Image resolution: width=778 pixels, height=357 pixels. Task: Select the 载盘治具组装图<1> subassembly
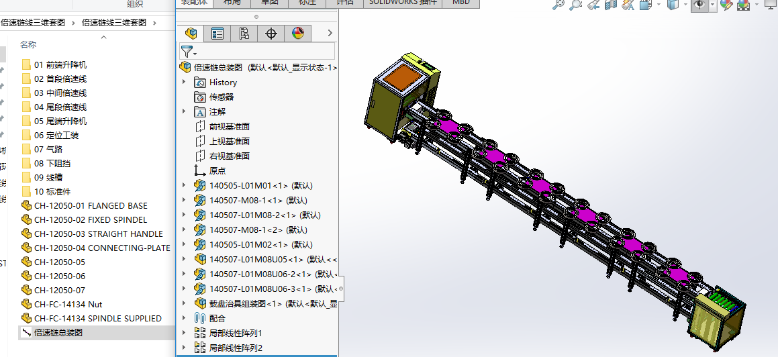(265, 303)
